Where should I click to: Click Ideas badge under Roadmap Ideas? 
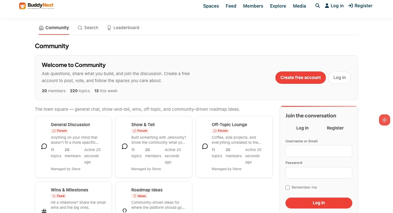pos(140,196)
